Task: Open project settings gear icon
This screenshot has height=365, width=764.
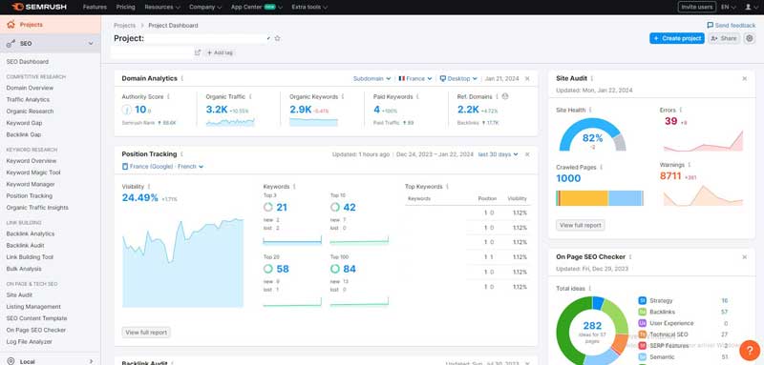Action: click(x=750, y=38)
